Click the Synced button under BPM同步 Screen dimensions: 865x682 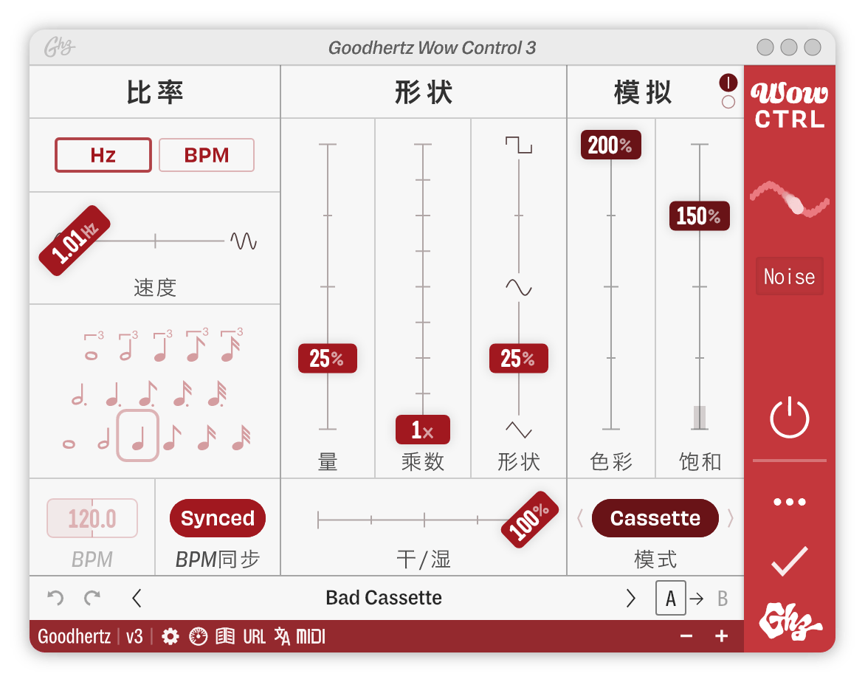tap(217, 518)
